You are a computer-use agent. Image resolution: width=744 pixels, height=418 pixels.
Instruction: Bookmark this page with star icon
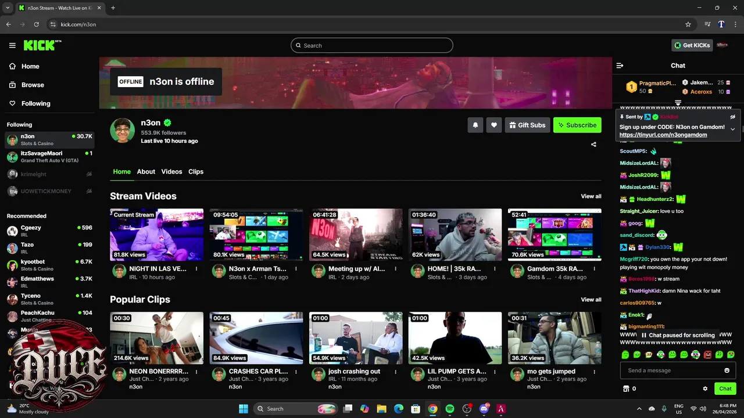pos(688,24)
